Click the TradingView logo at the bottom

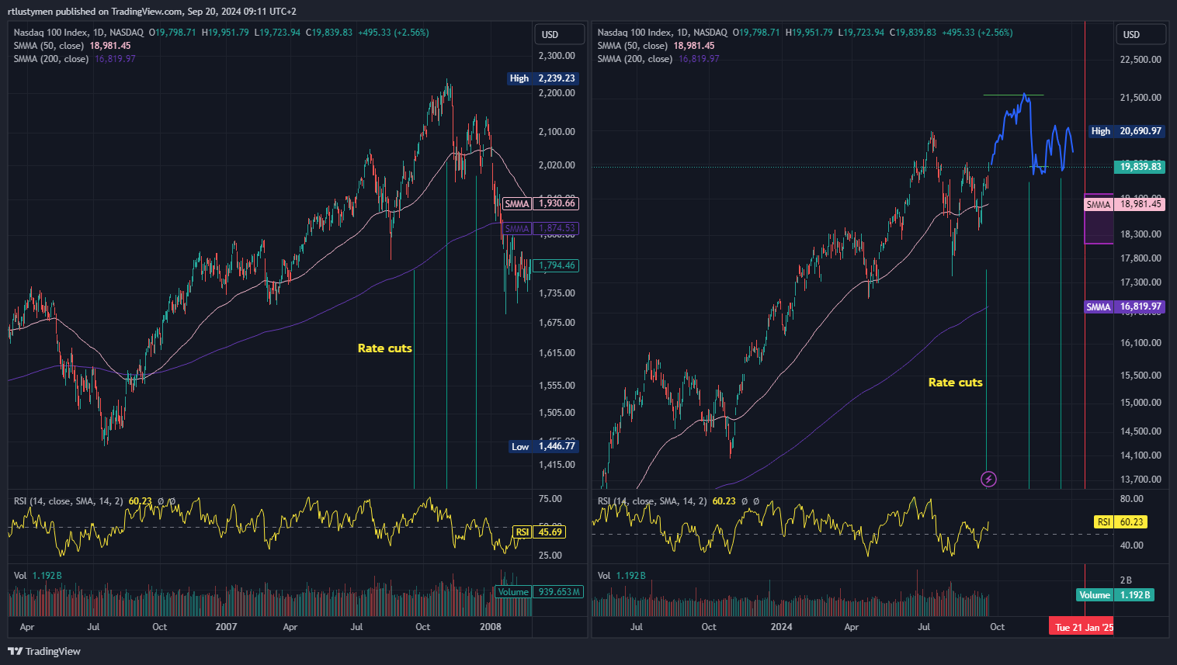44,651
